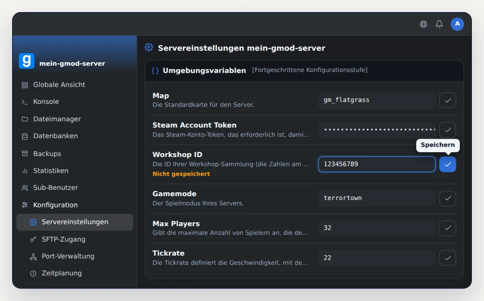The image size is (484, 301).
Task: Click the Umgebungsvariablen braces icon
Action: (155, 71)
